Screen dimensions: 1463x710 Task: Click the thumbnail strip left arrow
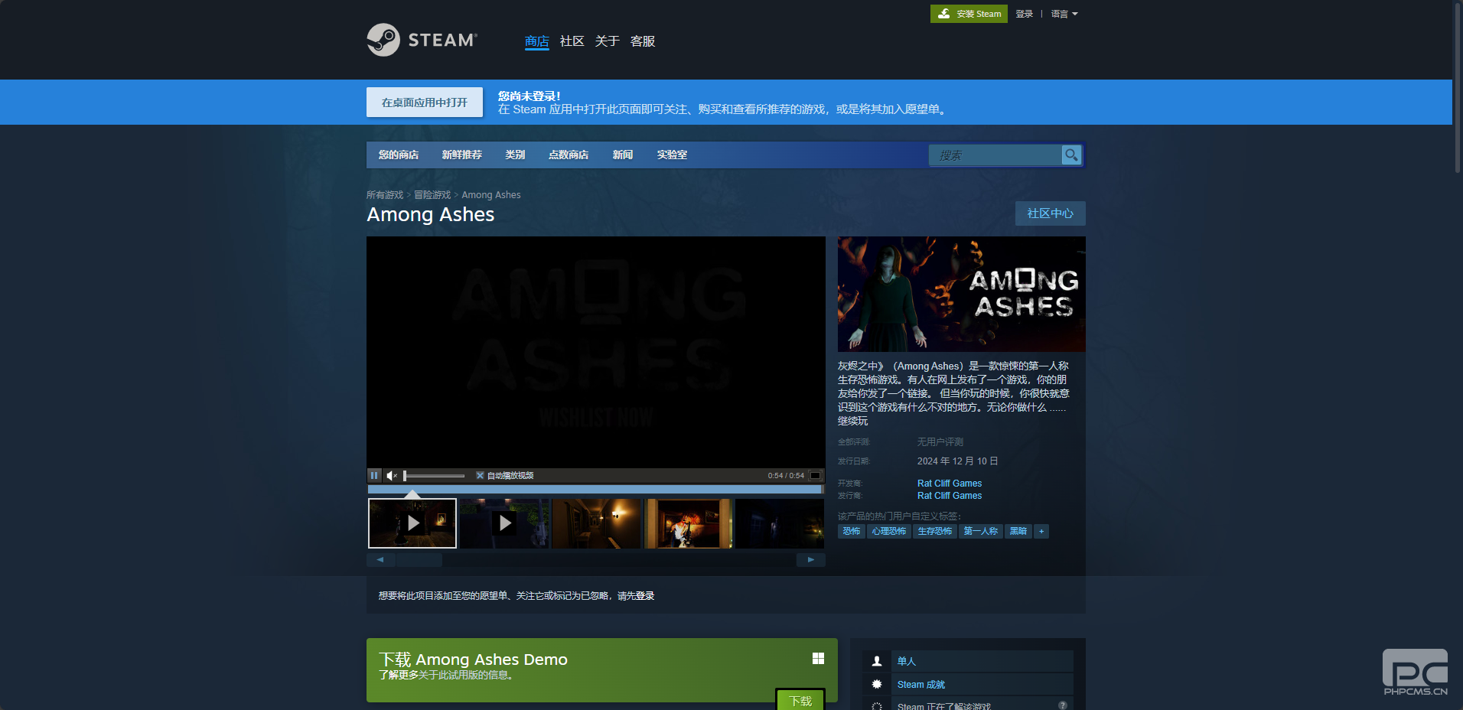click(380, 560)
